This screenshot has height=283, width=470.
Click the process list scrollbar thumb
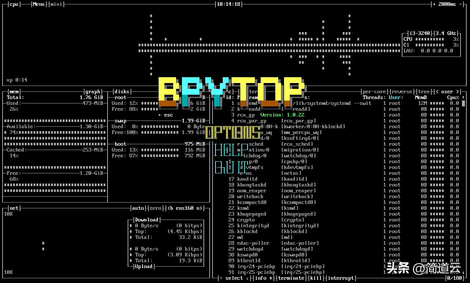click(463, 103)
